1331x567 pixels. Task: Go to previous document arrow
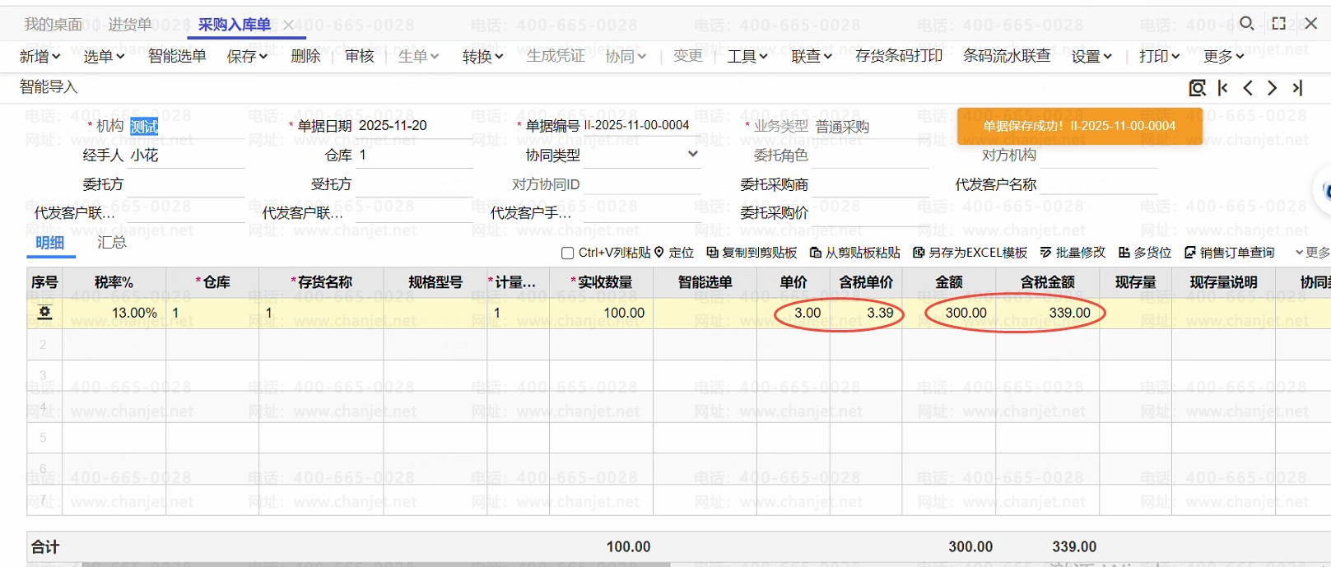pos(1248,88)
